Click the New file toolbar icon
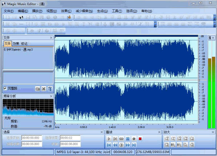 click(x=8, y=17)
